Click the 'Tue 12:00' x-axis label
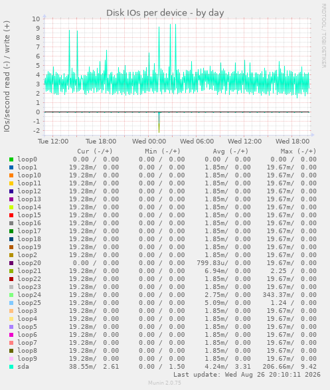330x390 pixels. pos(53,142)
